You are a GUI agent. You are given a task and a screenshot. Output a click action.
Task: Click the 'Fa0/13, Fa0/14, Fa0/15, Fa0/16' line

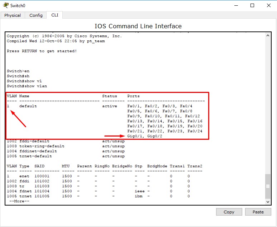165,121
